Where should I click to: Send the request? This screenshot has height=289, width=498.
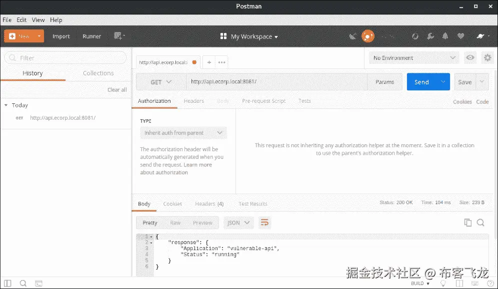coord(421,82)
